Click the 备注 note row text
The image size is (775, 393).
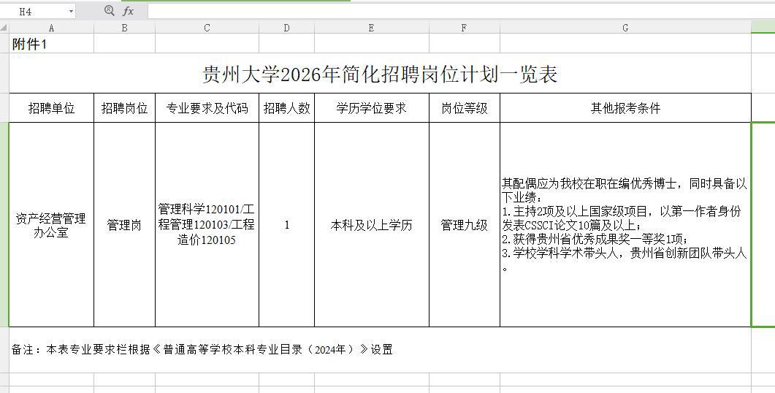pyautogui.click(x=202, y=349)
